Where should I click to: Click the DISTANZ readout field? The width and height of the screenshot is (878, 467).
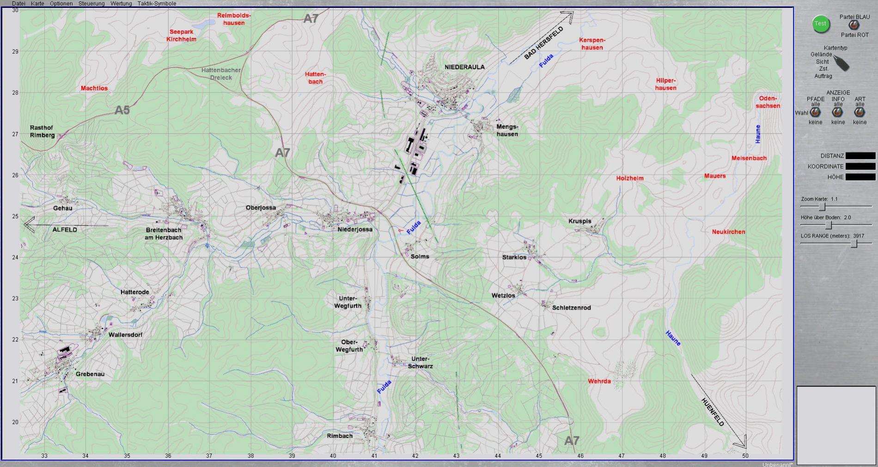tap(860, 156)
